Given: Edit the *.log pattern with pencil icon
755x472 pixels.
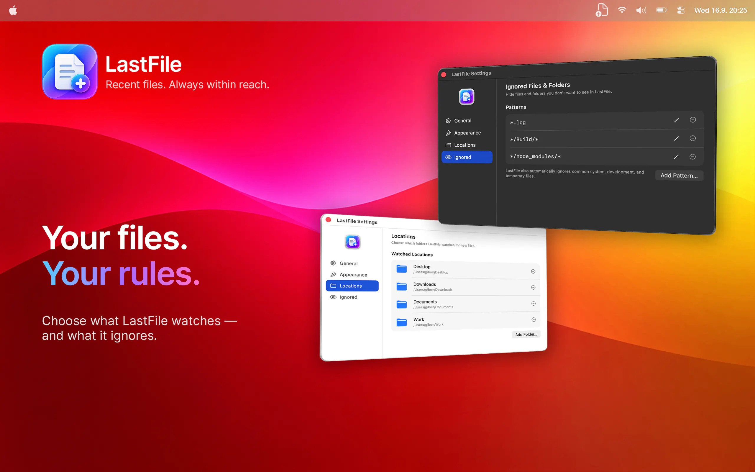Looking at the screenshot, I should (x=676, y=120).
